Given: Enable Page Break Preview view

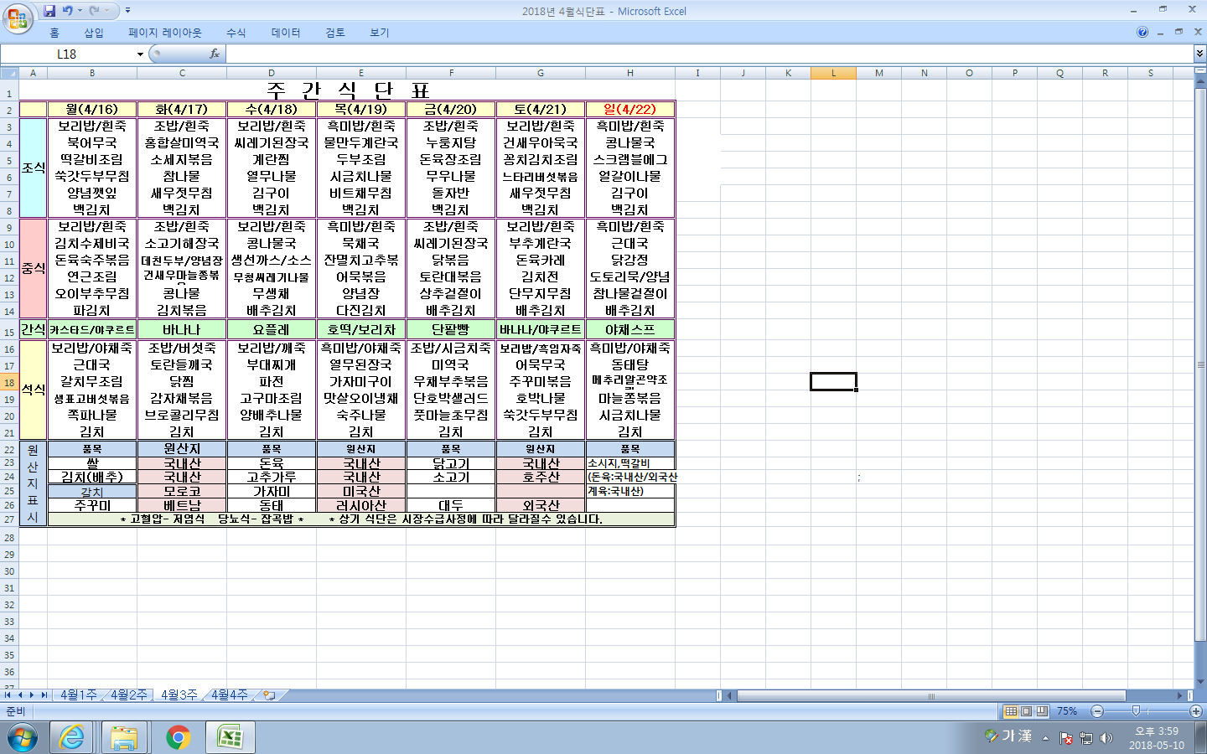Looking at the screenshot, I should (1042, 711).
